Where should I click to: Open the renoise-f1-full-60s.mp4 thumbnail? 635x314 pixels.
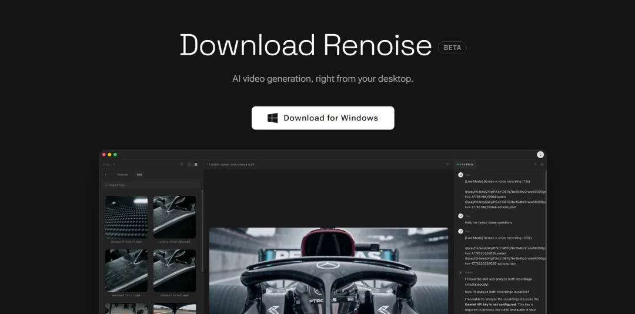175,217
